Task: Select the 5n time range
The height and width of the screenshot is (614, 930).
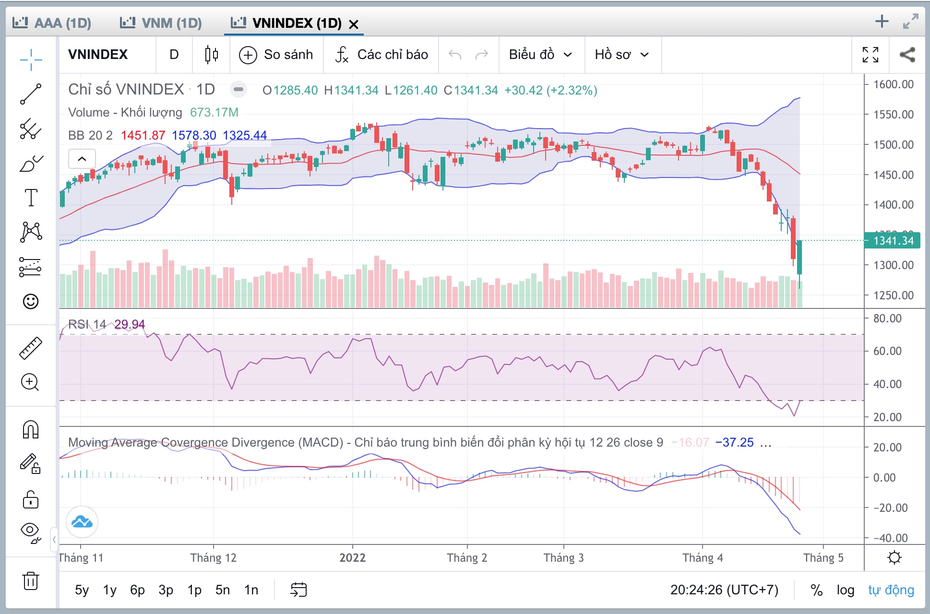Action: coord(223,590)
